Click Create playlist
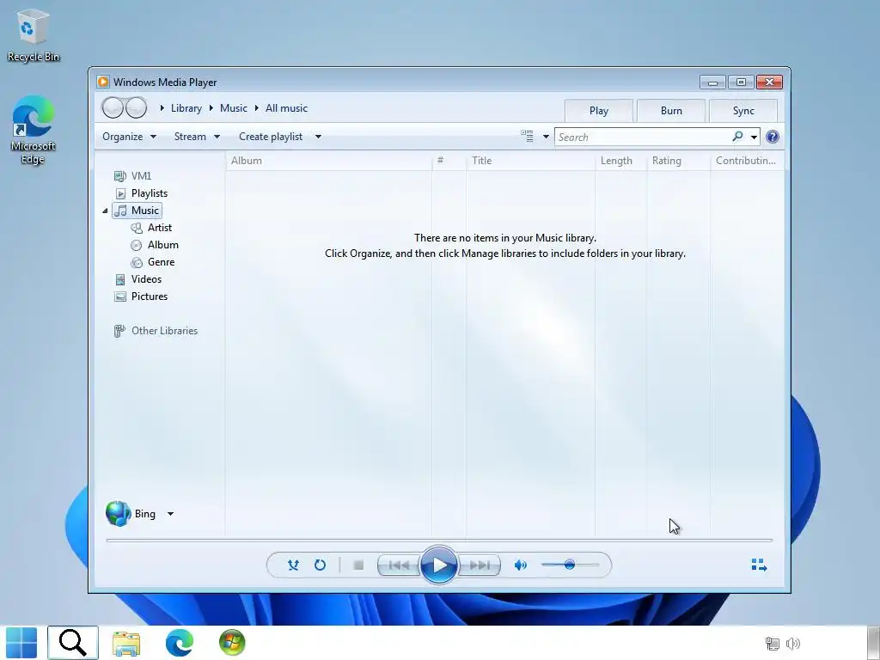Screen dimensions: 880x660 tap(271, 137)
